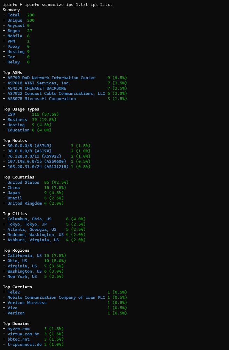Click the 'myvzw.com' domain

18,329
